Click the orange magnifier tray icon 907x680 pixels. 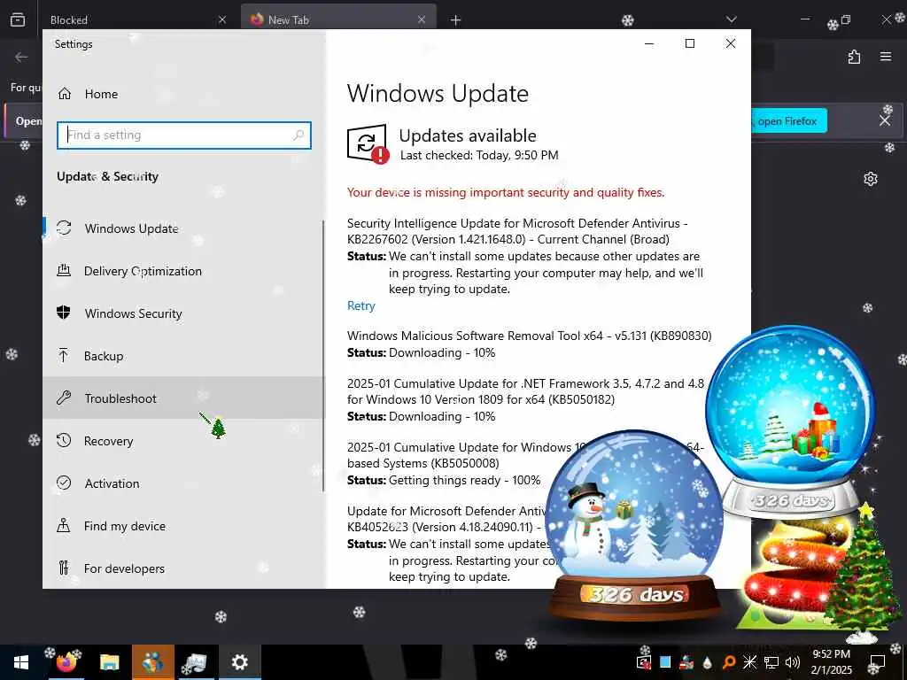coord(729,662)
